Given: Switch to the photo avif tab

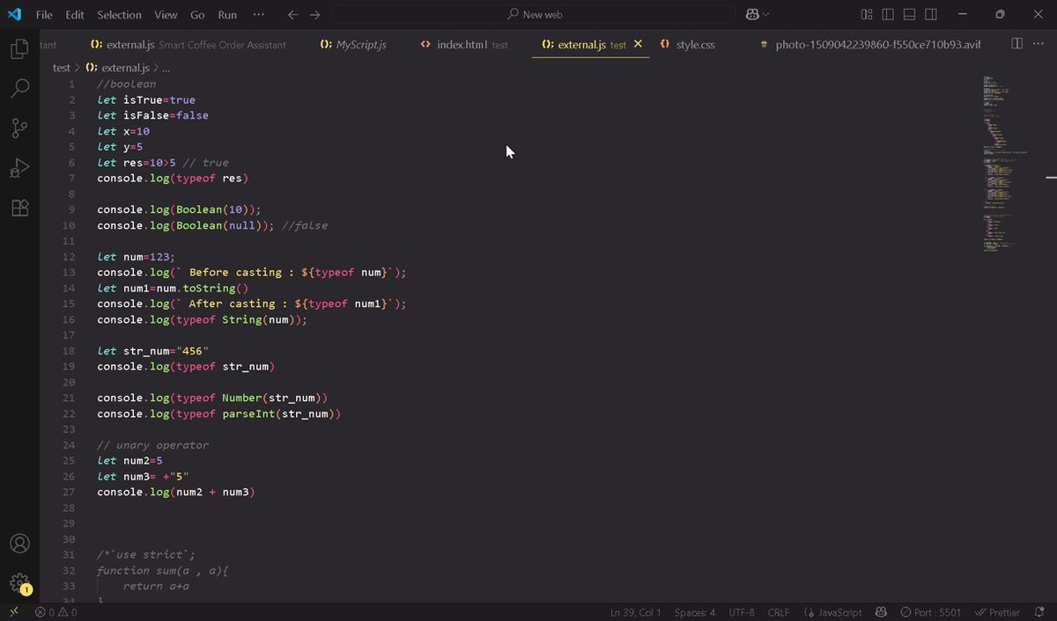Looking at the screenshot, I should (x=870, y=44).
